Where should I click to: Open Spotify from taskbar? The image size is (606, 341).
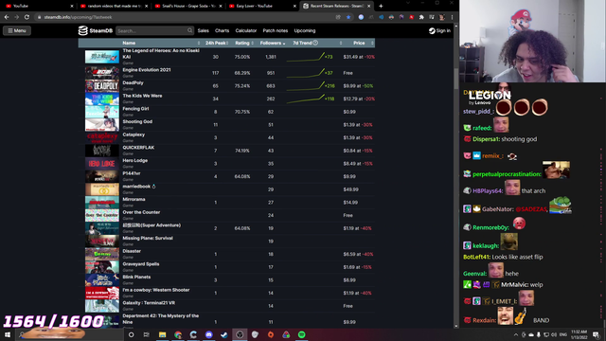pos(301,334)
